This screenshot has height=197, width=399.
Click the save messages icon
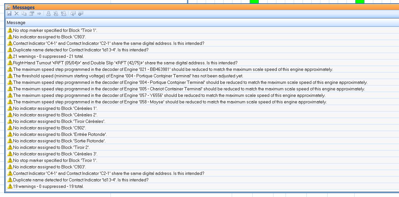coord(9,14)
